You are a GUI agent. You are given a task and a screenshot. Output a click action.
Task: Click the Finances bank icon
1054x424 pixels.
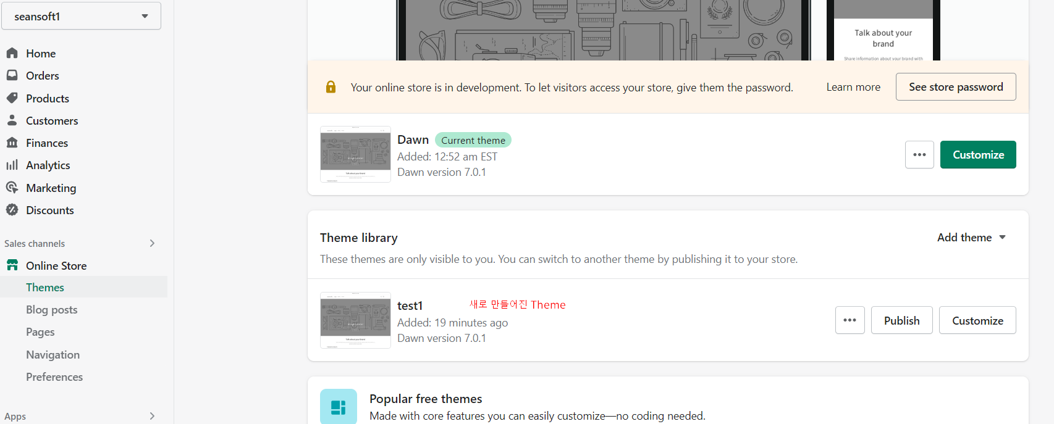click(12, 143)
